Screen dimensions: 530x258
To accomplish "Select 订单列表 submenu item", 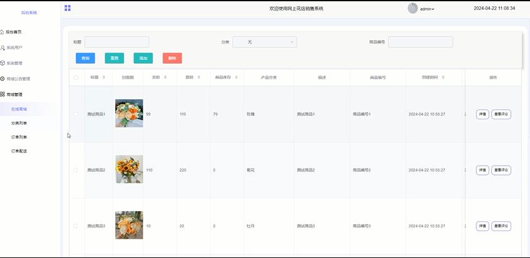I will (19, 137).
